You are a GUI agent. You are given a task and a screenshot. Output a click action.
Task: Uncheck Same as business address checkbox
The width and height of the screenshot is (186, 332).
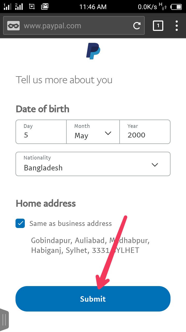(x=20, y=223)
